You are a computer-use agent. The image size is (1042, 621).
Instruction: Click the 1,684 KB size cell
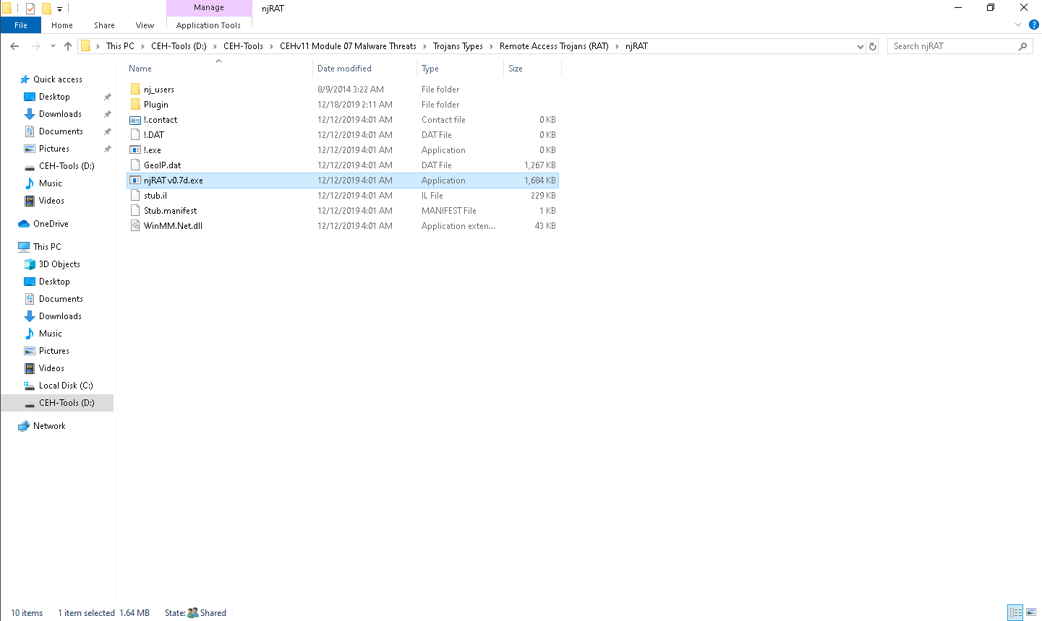pos(540,181)
